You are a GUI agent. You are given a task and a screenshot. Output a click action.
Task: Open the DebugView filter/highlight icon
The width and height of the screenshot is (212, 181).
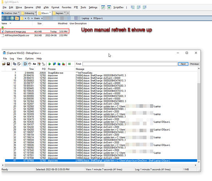(x=39, y=64)
